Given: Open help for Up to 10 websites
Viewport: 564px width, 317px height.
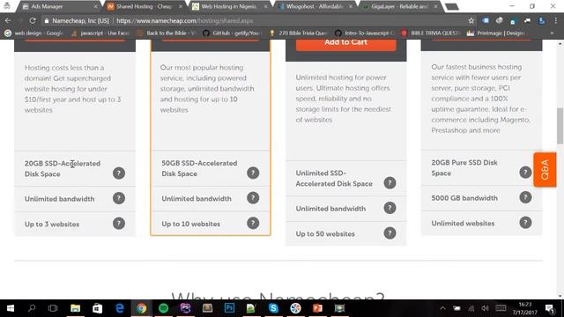Looking at the screenshot, I should coord(253,223).
